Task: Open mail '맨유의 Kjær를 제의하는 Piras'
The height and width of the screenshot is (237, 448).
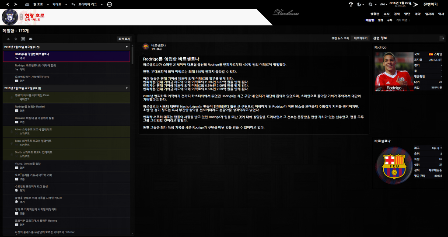Action: pyautogui.click(x=66, y=97)
